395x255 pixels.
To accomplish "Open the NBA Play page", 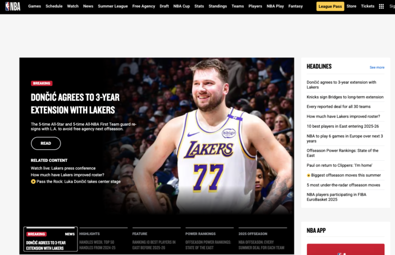I will click(275, 6).
